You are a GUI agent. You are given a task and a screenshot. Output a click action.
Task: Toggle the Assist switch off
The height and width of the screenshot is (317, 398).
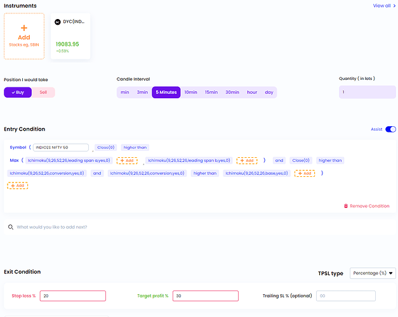point(390,129)
